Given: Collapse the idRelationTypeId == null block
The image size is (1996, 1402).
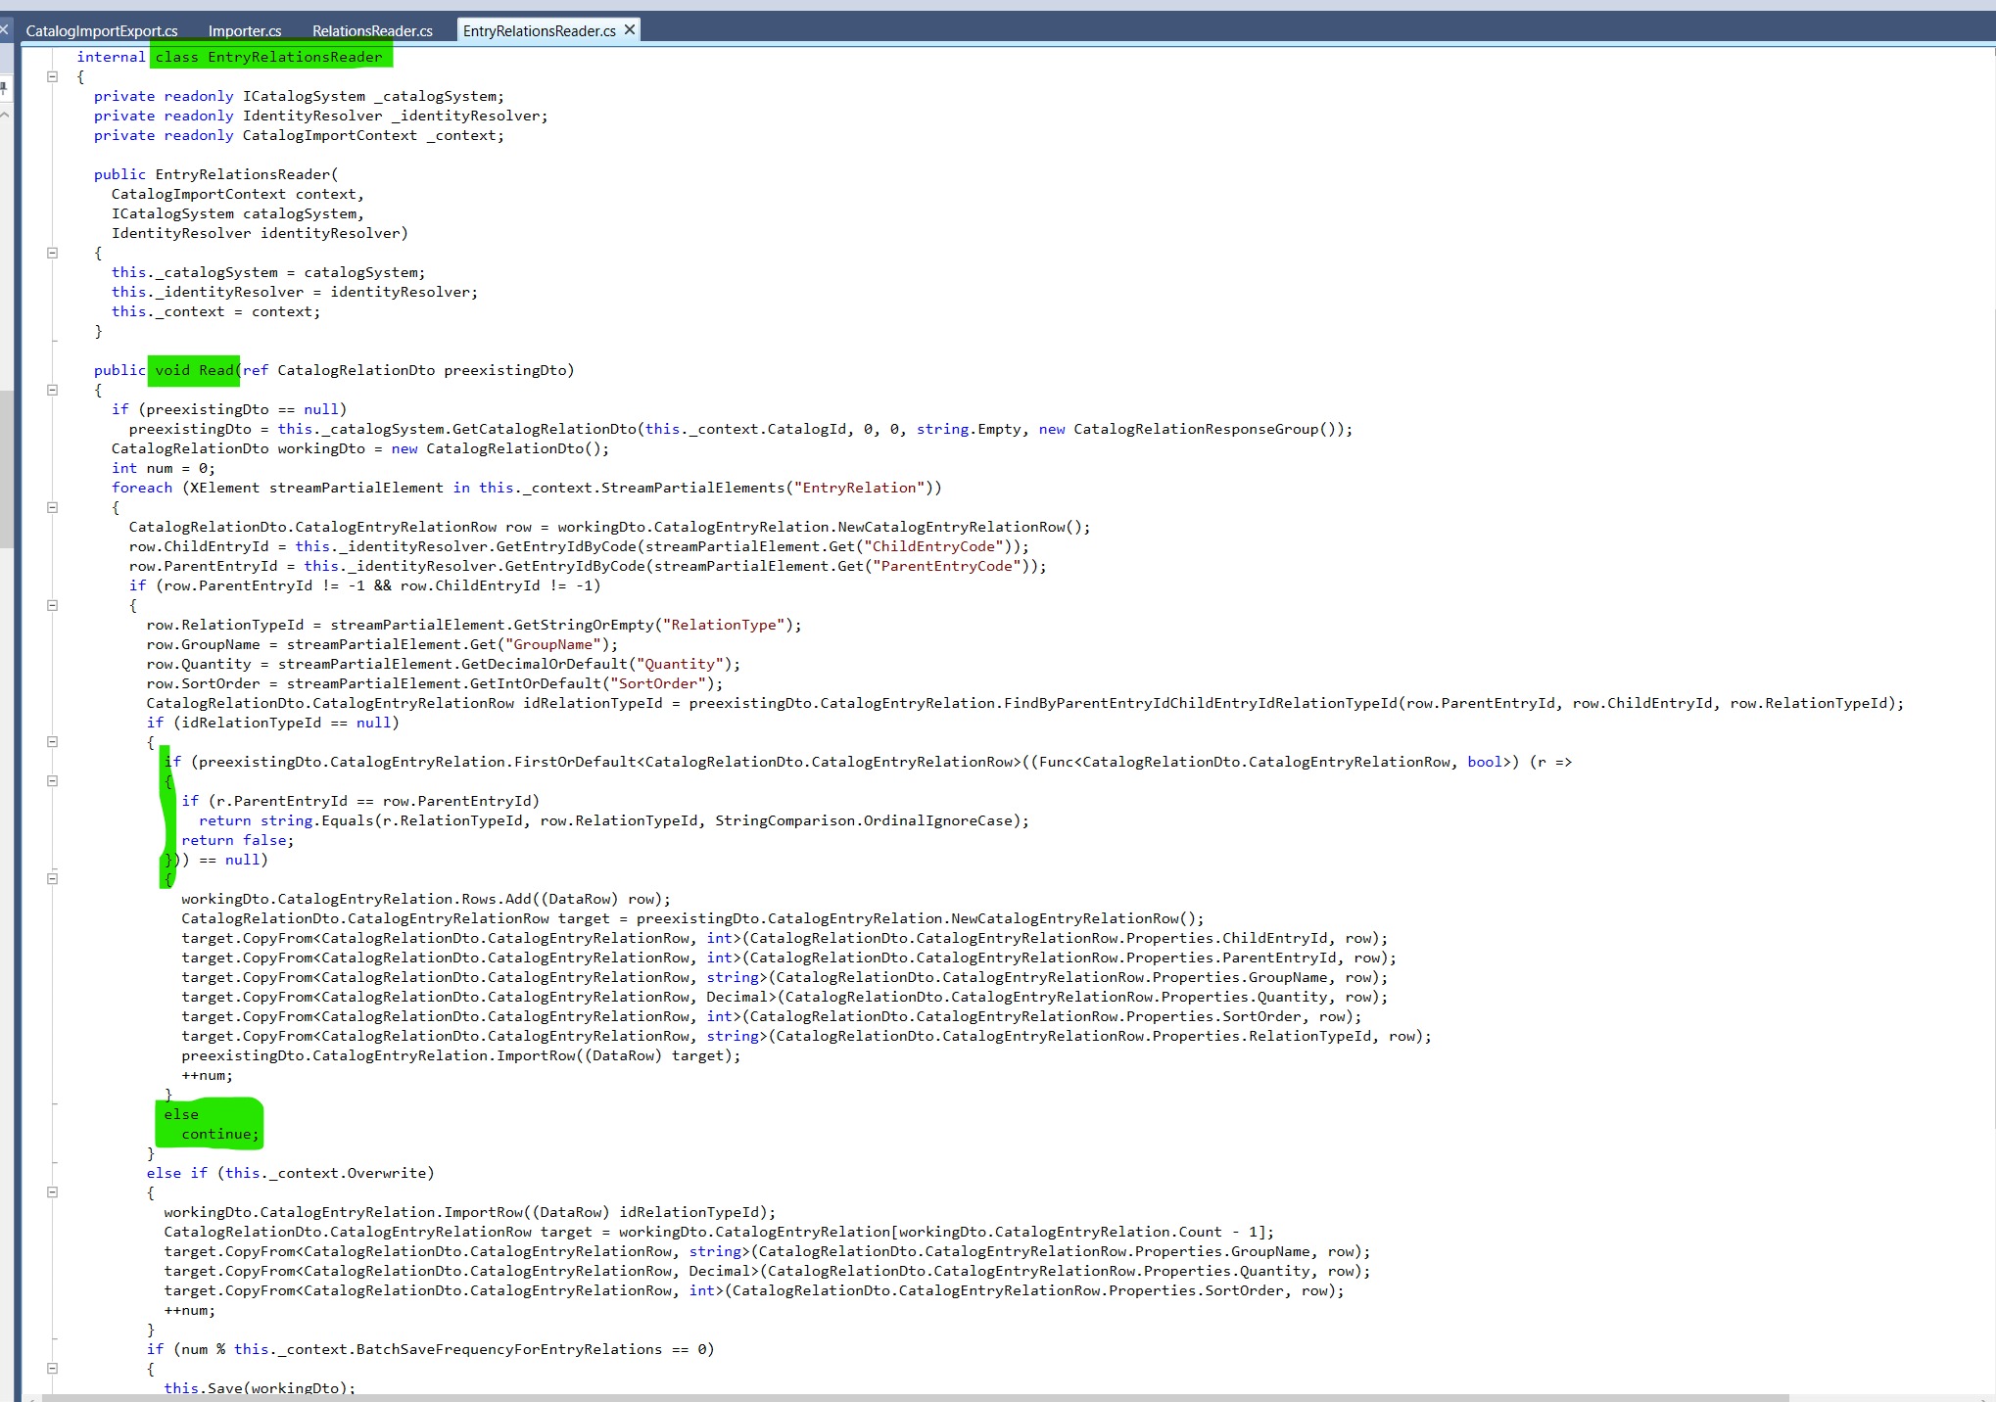Looking at the screenshot, I should point(53,742).
